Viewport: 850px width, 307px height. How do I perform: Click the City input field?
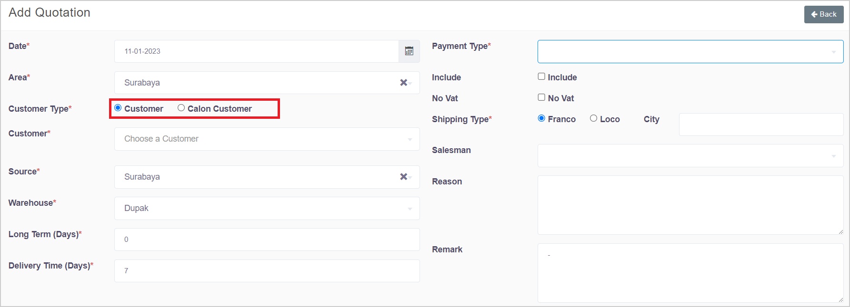coord(760,125)
